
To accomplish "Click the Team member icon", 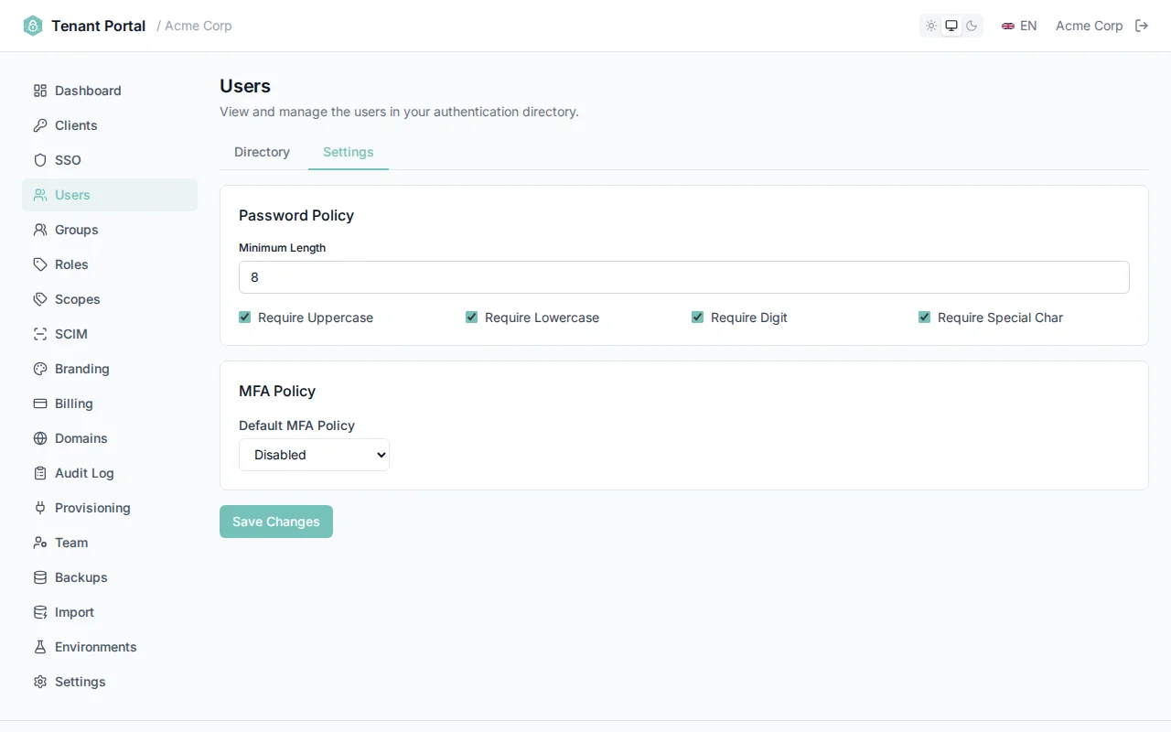I will (40, 543).
